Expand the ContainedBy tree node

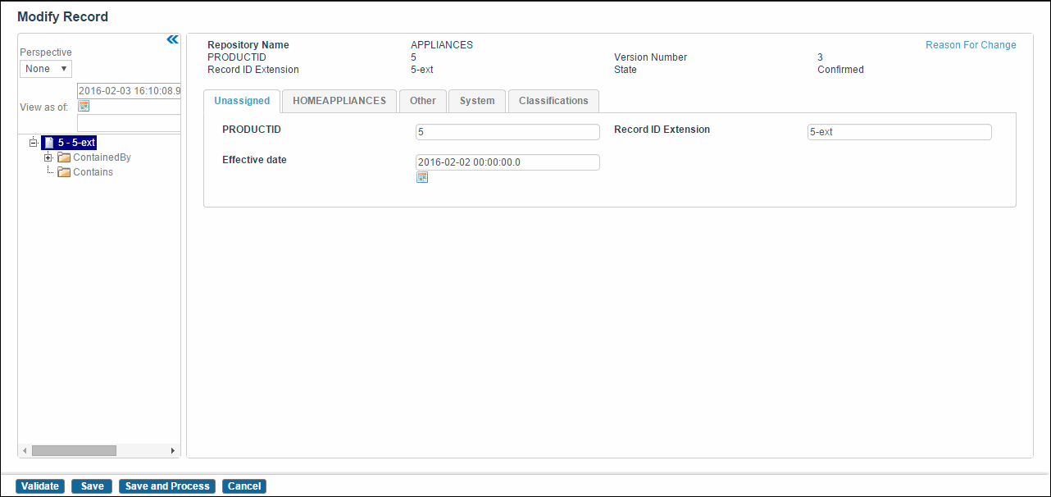[48, 157]
